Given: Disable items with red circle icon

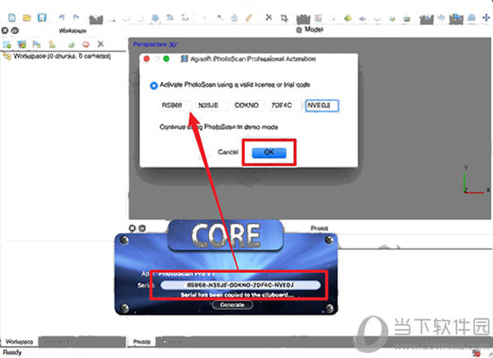Looking at the screenshot, I should pyautogui.click(x=85, y=45).
